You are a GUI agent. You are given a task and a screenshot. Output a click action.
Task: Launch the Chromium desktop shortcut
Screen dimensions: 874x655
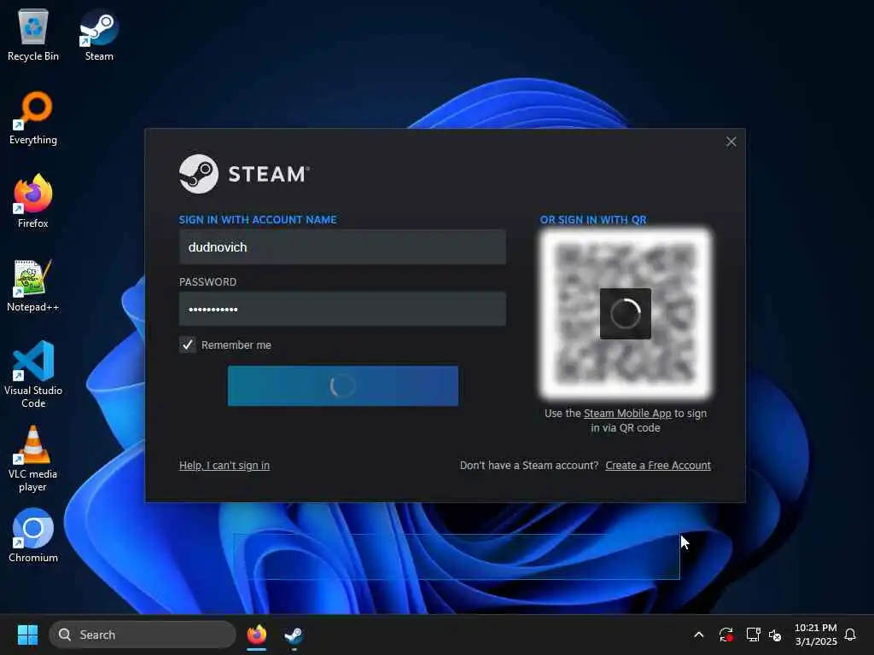33,536
